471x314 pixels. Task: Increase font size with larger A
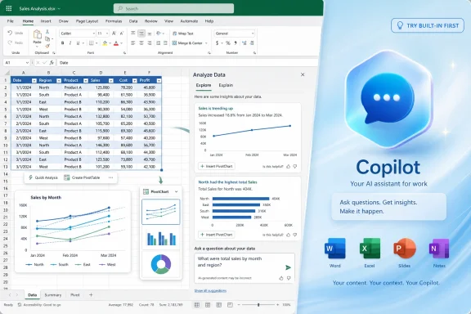[x=114, y=34]
